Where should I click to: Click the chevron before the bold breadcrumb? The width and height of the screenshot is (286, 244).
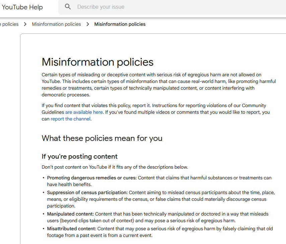click(x=88, y=24)
